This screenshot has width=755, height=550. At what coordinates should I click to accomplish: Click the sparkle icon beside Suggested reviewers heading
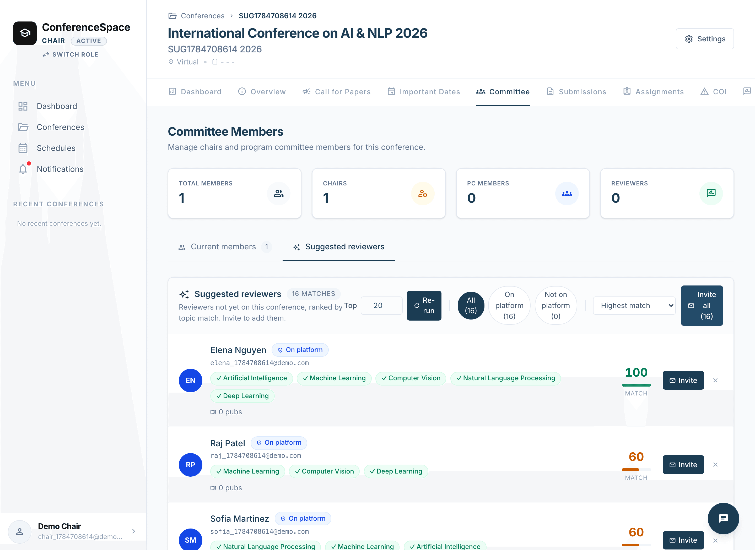click(x=184, y=294)
